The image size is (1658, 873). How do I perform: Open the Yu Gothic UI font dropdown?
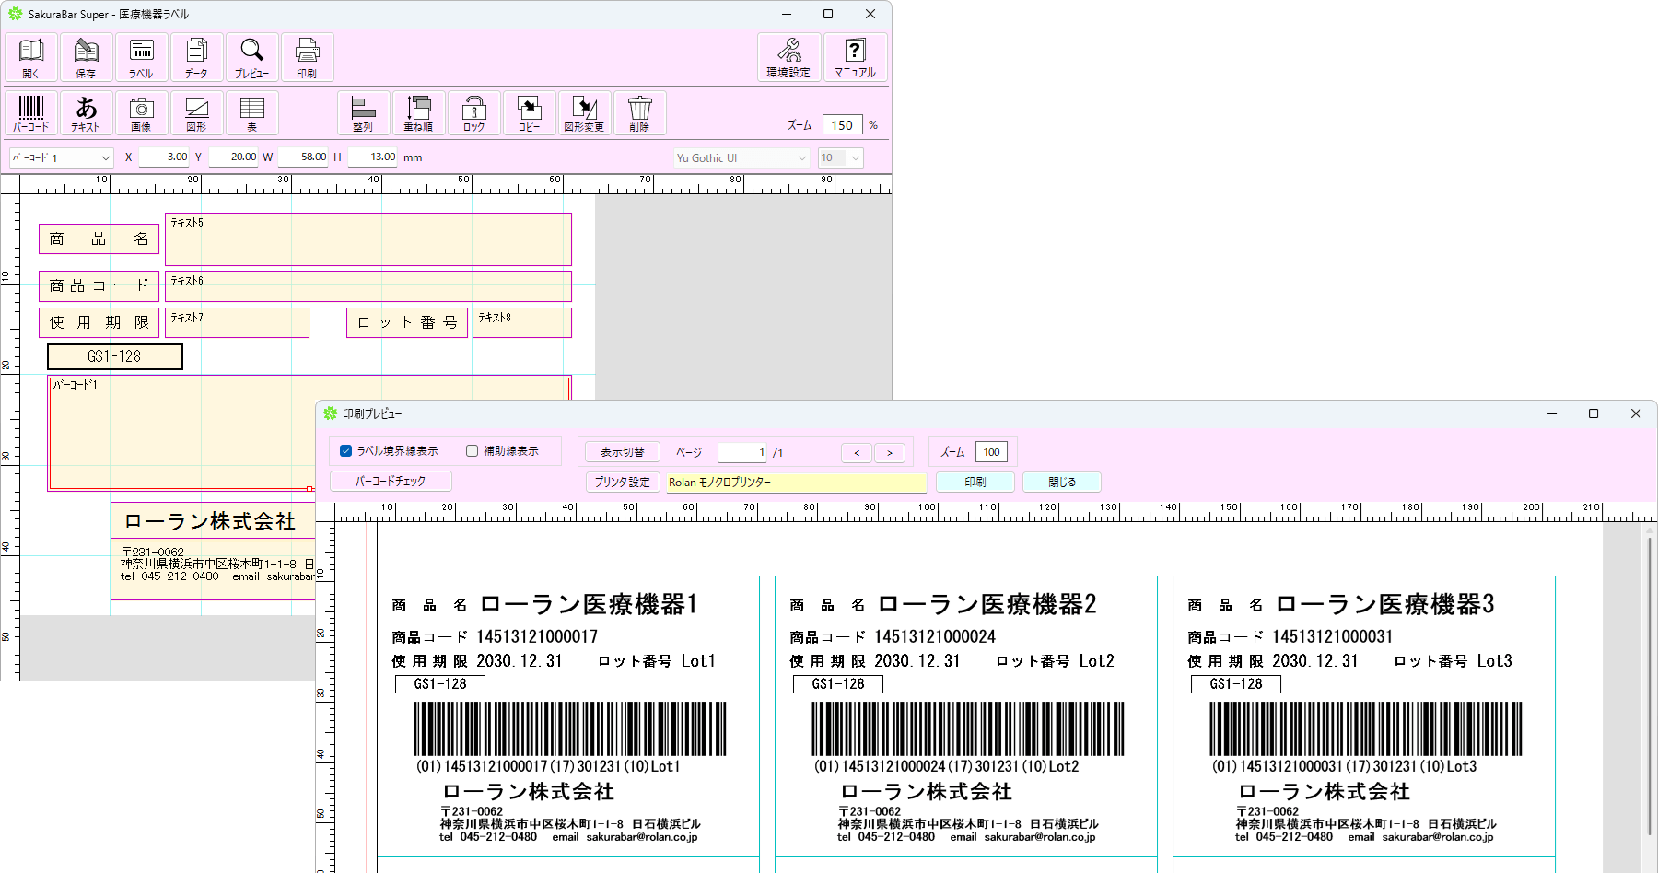coord(801,158)
